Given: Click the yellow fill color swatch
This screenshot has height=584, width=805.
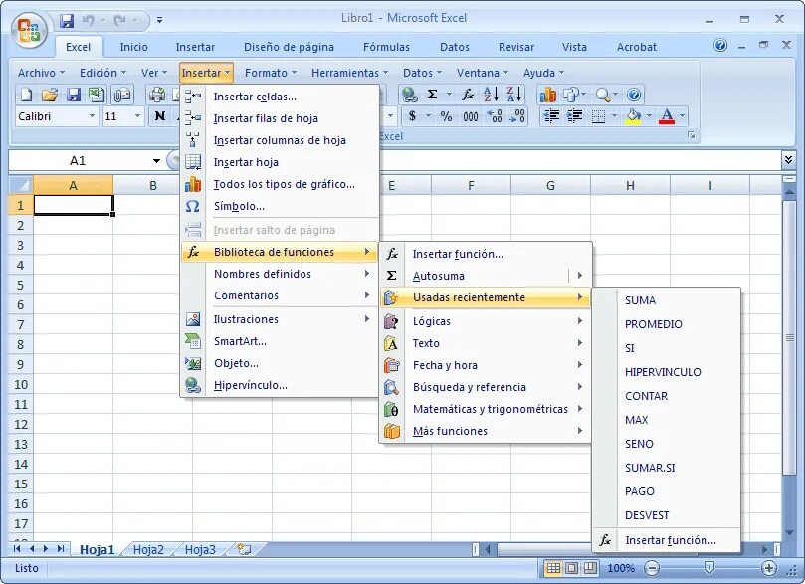Looking at the screenshot, I should point(634,116).
